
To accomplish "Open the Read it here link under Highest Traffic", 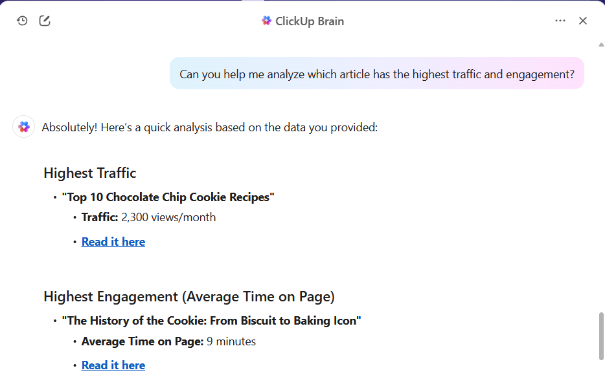I will [113, 242].
